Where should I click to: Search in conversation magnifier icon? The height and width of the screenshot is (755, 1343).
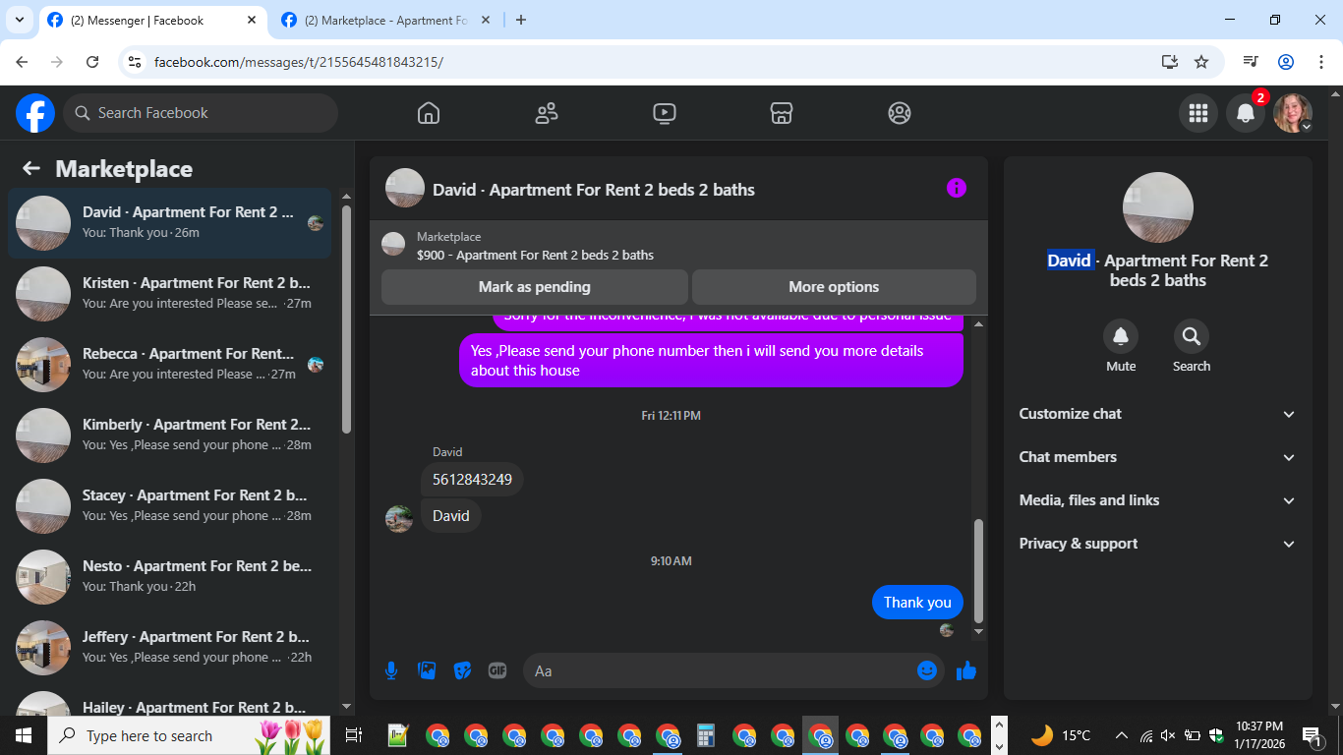pos(1192,337)
